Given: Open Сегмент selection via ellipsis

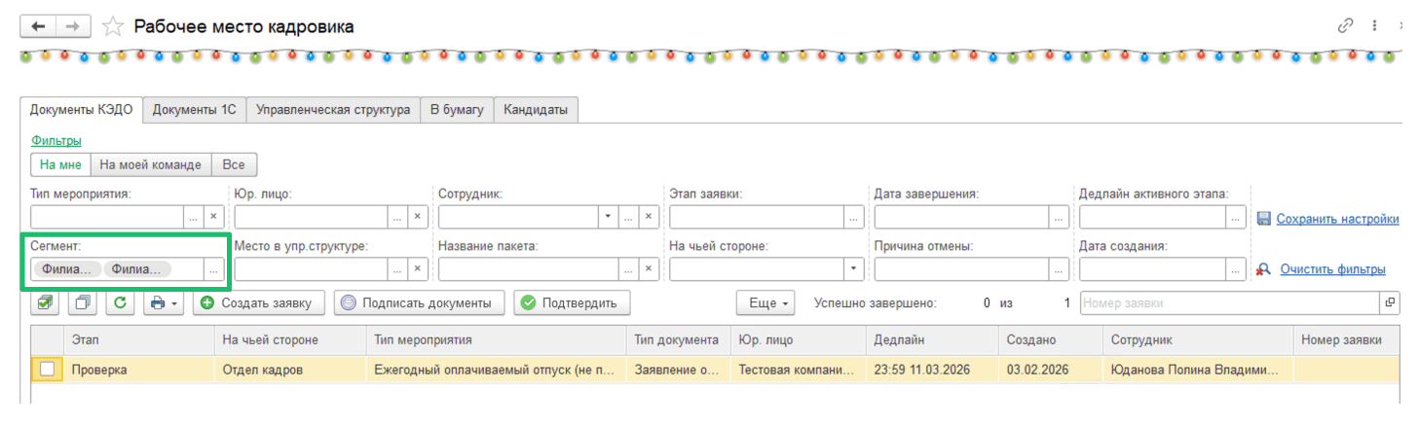Looking at the screenshot, I should click(213, 268).
